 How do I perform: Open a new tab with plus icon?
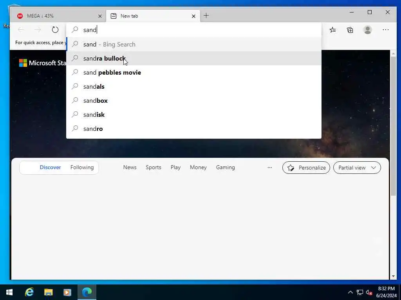206,16
